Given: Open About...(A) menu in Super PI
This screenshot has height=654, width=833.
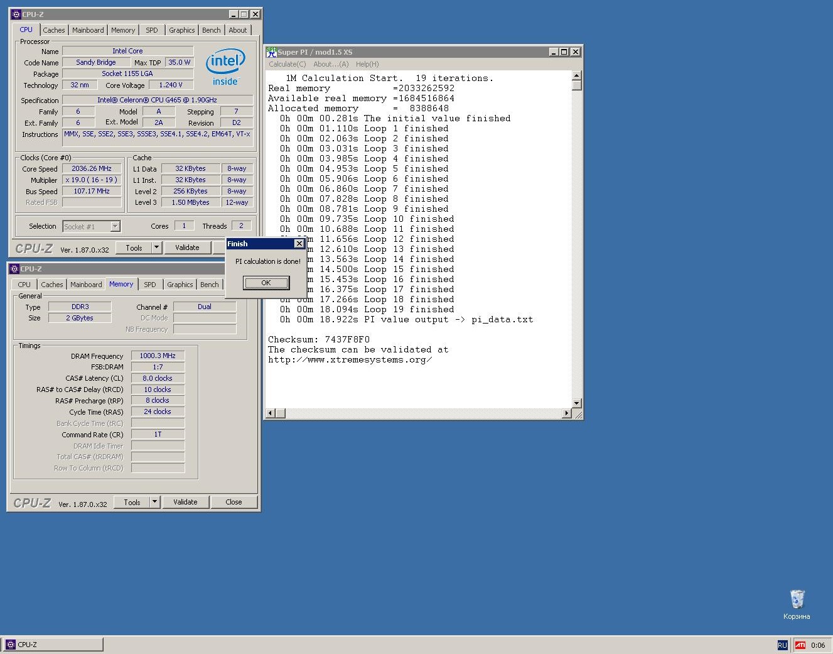Looking at the screenshot, I should coord(331,64).
